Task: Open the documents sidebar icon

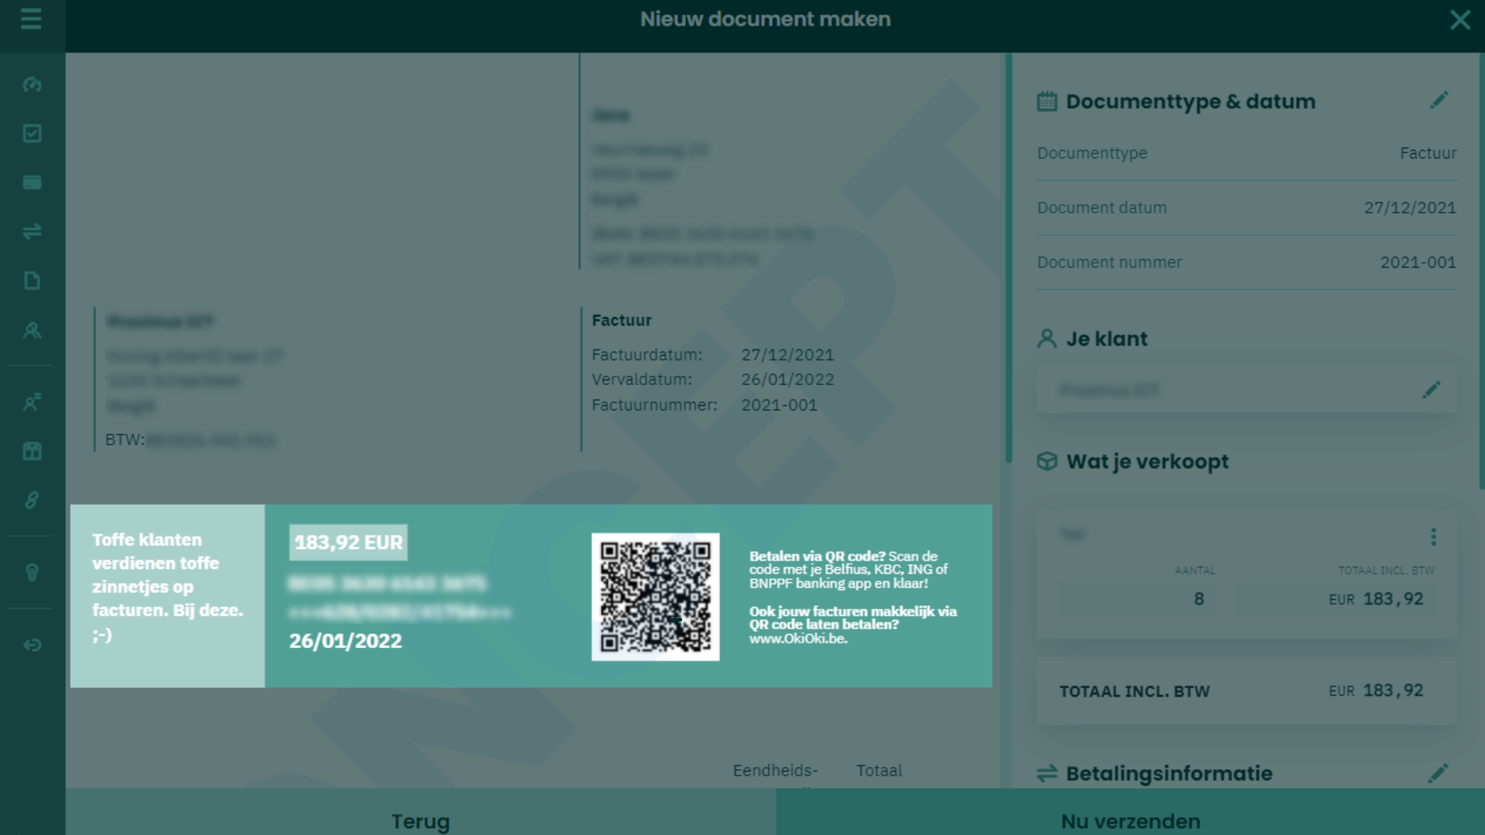Action: (x=32, y=281)
